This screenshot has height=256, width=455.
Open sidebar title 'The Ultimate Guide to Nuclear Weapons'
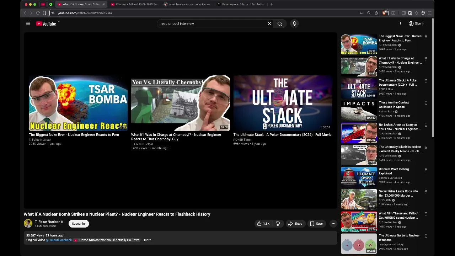(x=399, y=238)
